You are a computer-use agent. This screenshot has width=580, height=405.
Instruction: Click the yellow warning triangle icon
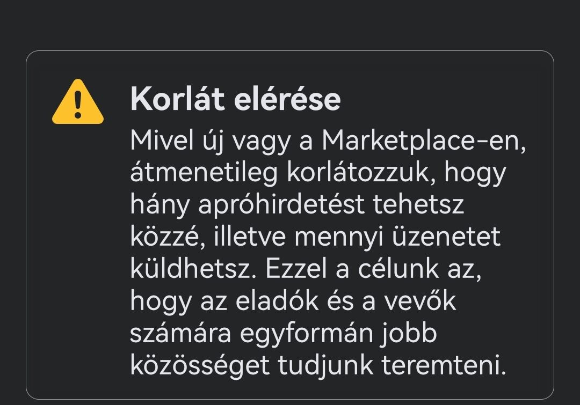click(x=78, y=102)
